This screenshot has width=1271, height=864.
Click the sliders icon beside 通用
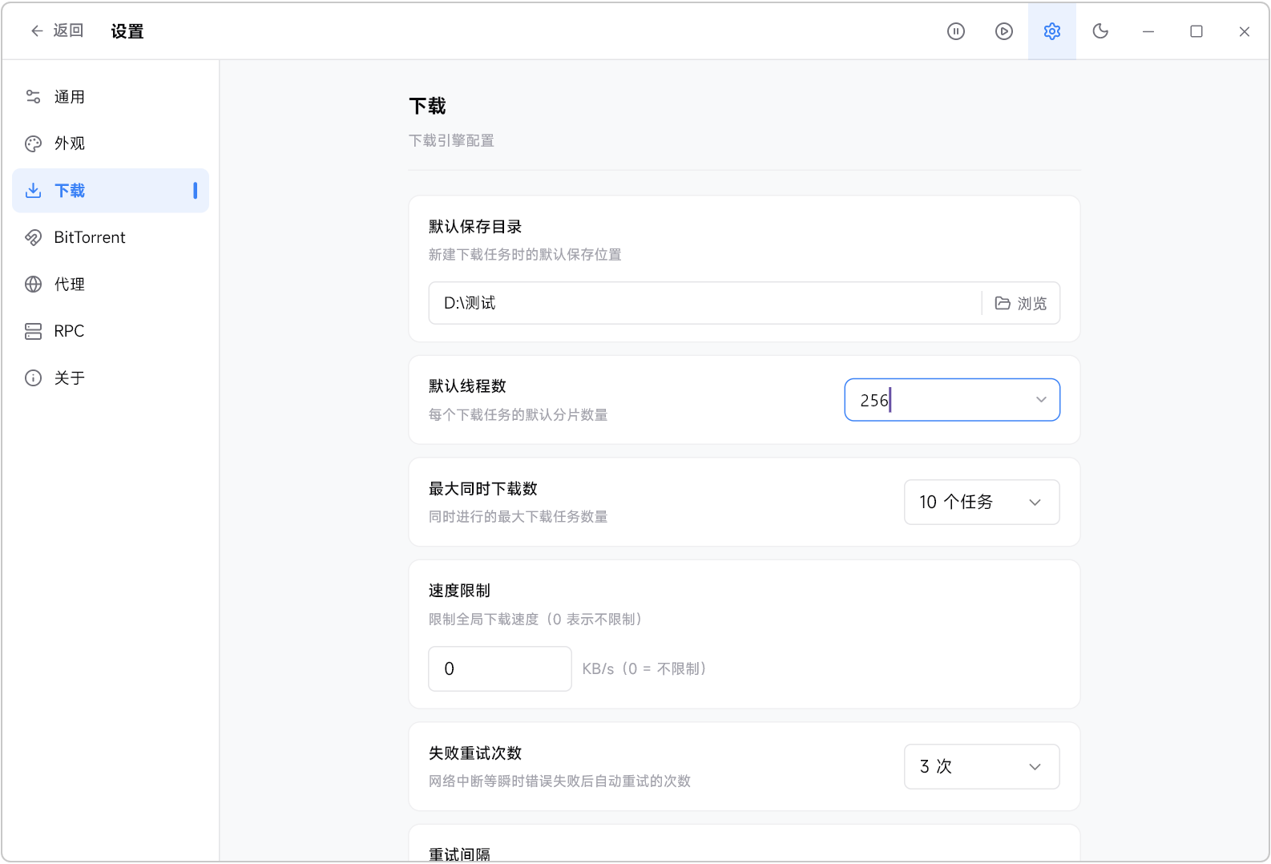pos(33,97)
